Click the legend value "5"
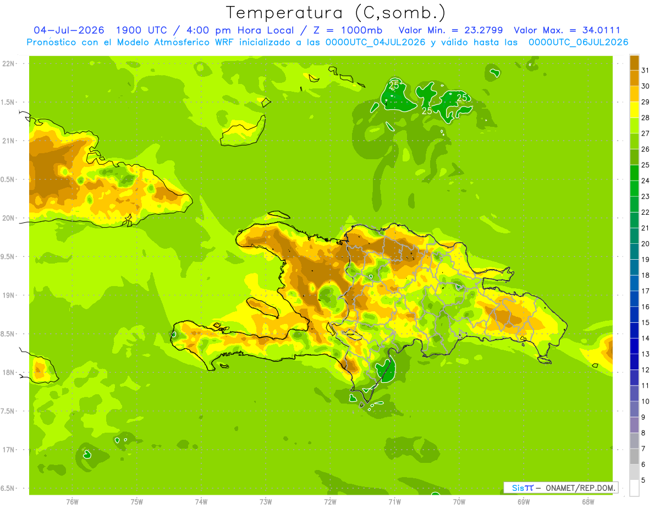 (x=643, y=480)
